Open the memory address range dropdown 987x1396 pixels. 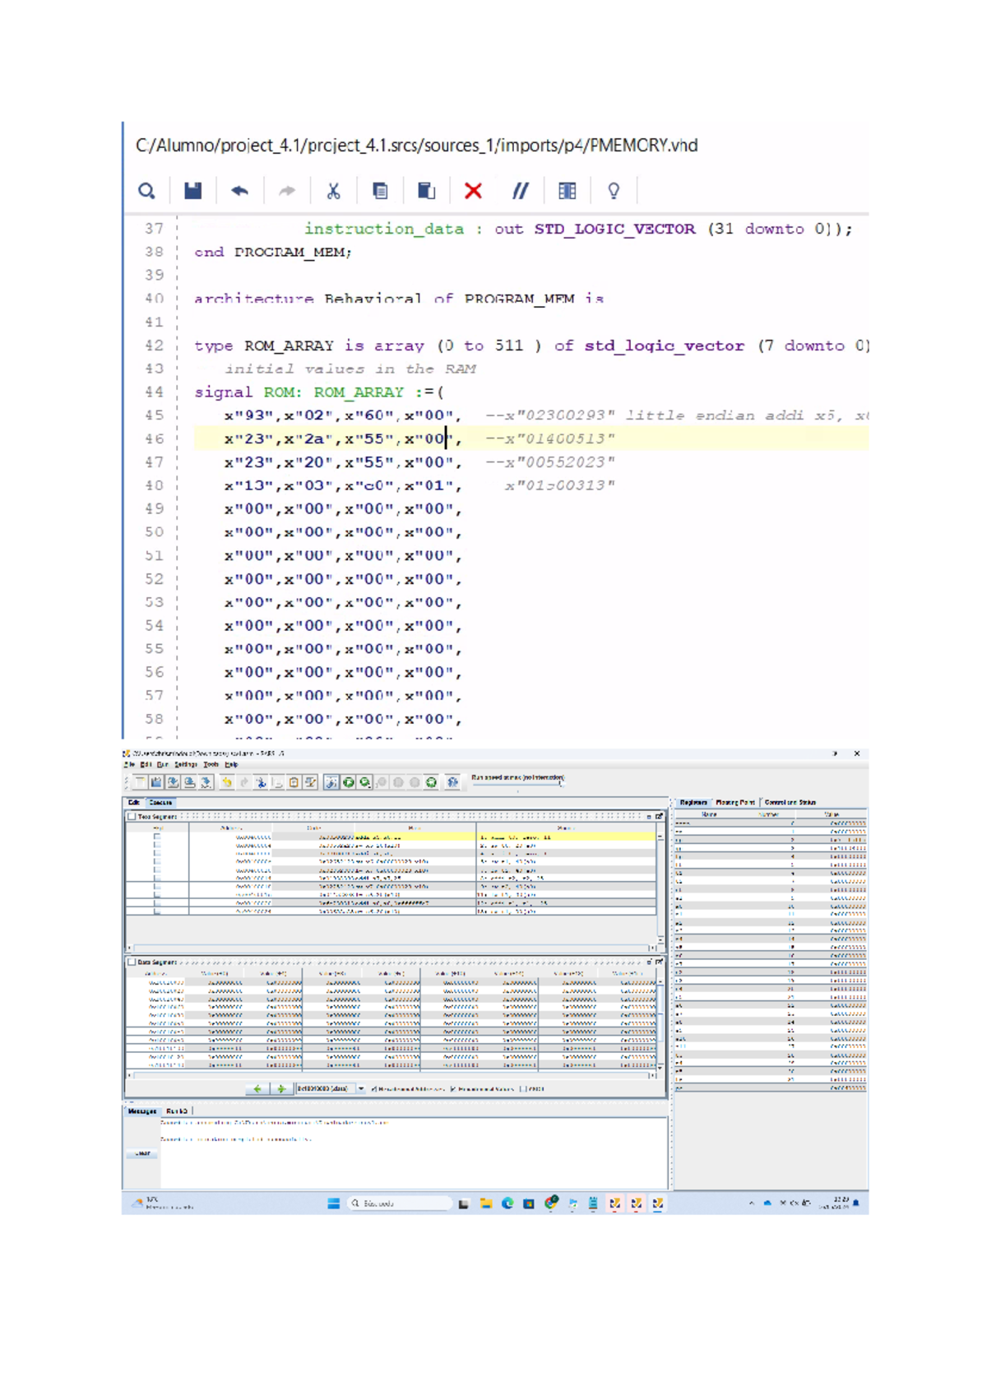[x=360, y=1089]
